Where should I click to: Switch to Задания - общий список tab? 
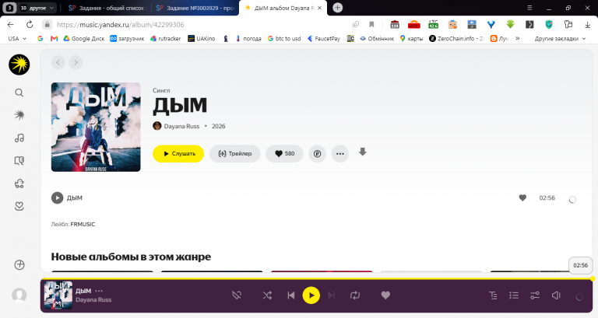108,8
